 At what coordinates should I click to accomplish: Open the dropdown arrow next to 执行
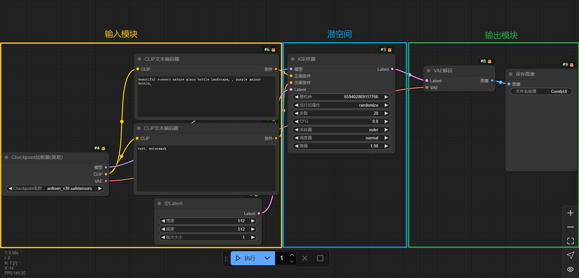tap(267, 258)
